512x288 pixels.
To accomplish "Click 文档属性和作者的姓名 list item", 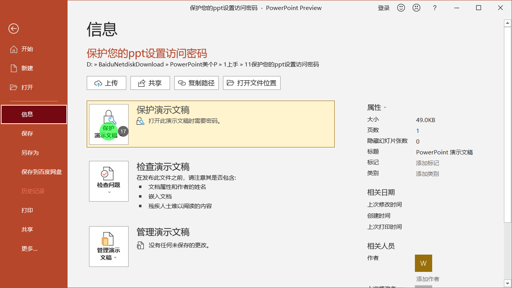I will [x=177, y=187].
